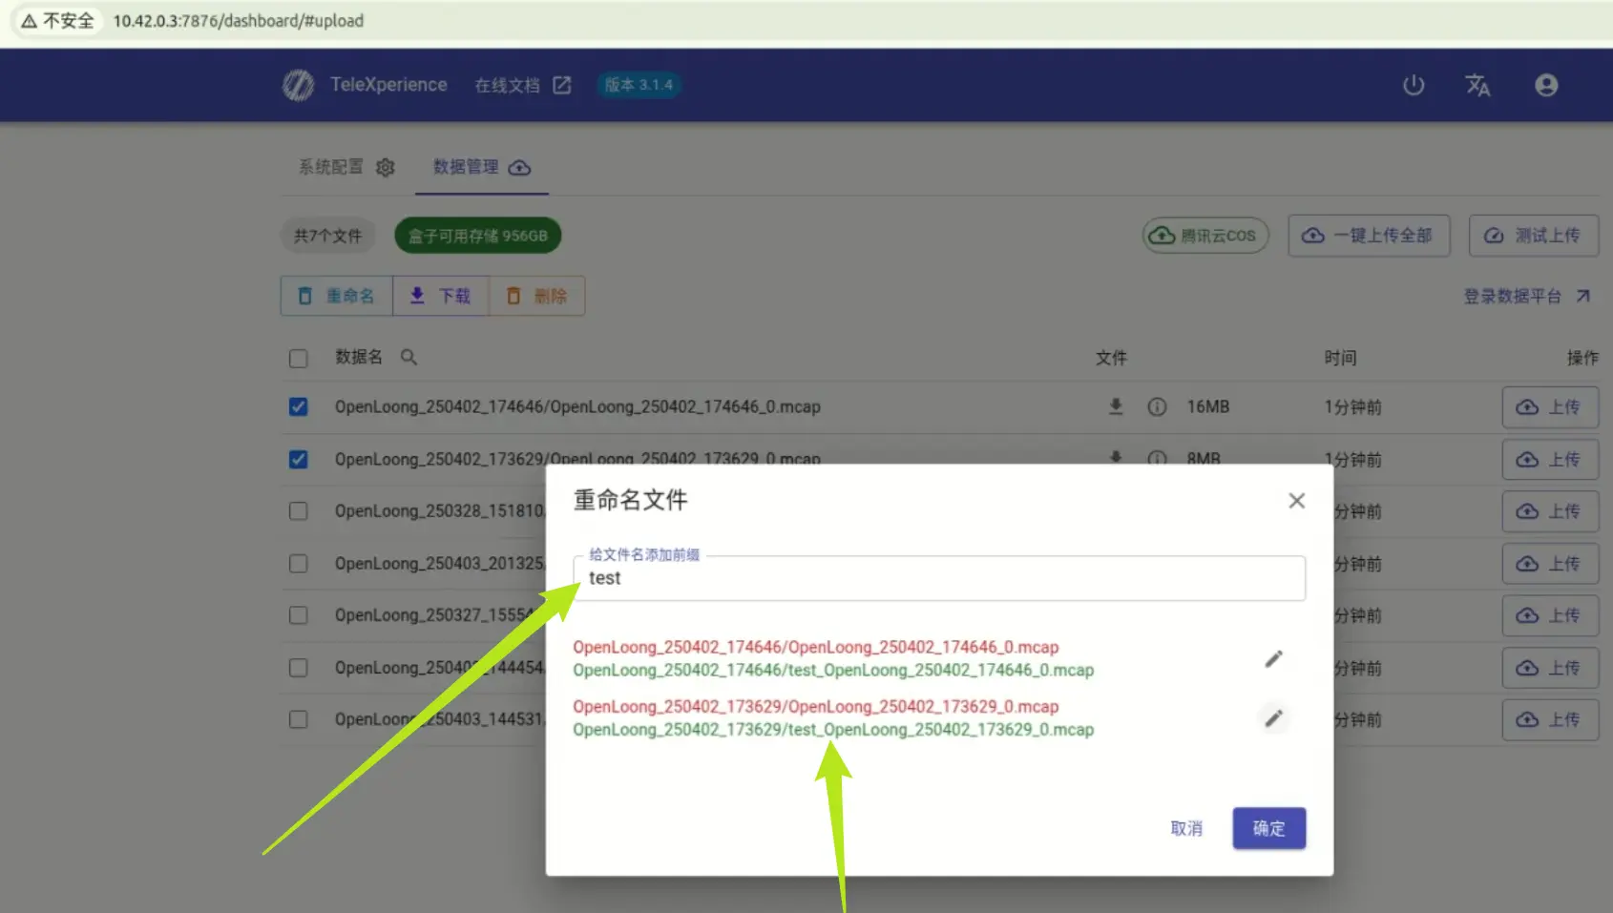Screen dimensions: 1613x913
Task: Close the 重命名文件 dialog with X
Action: 1296,500
